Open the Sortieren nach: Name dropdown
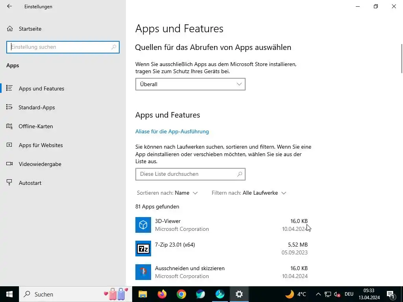This screenshot has height=302, width=403. (167, 193)
